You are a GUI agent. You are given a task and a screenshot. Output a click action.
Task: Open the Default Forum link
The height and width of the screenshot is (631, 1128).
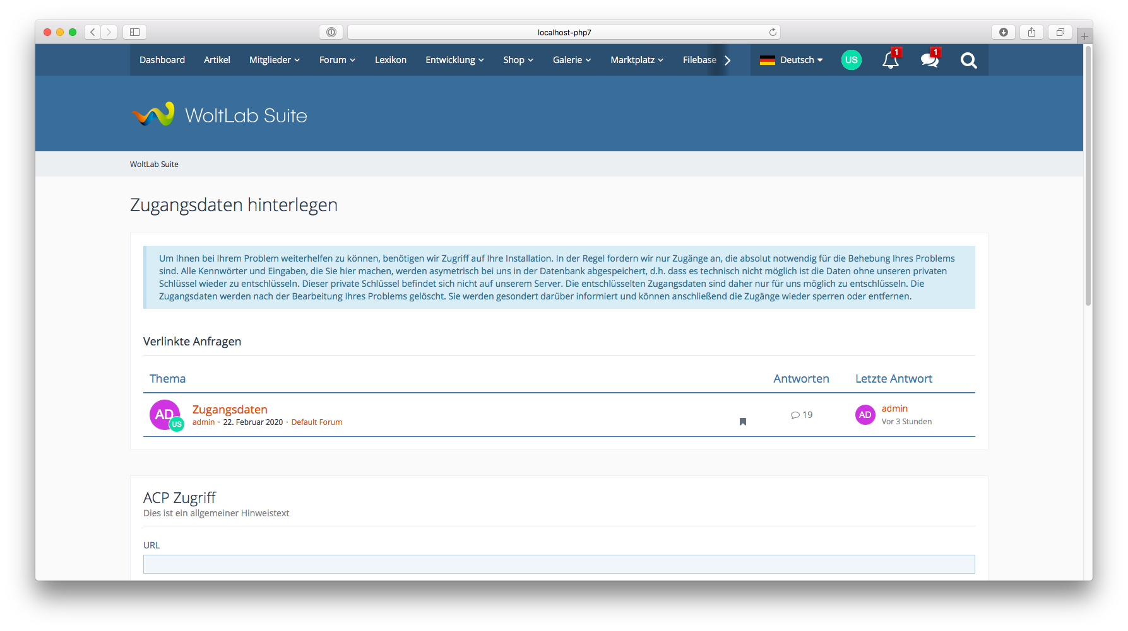point(316,422)
